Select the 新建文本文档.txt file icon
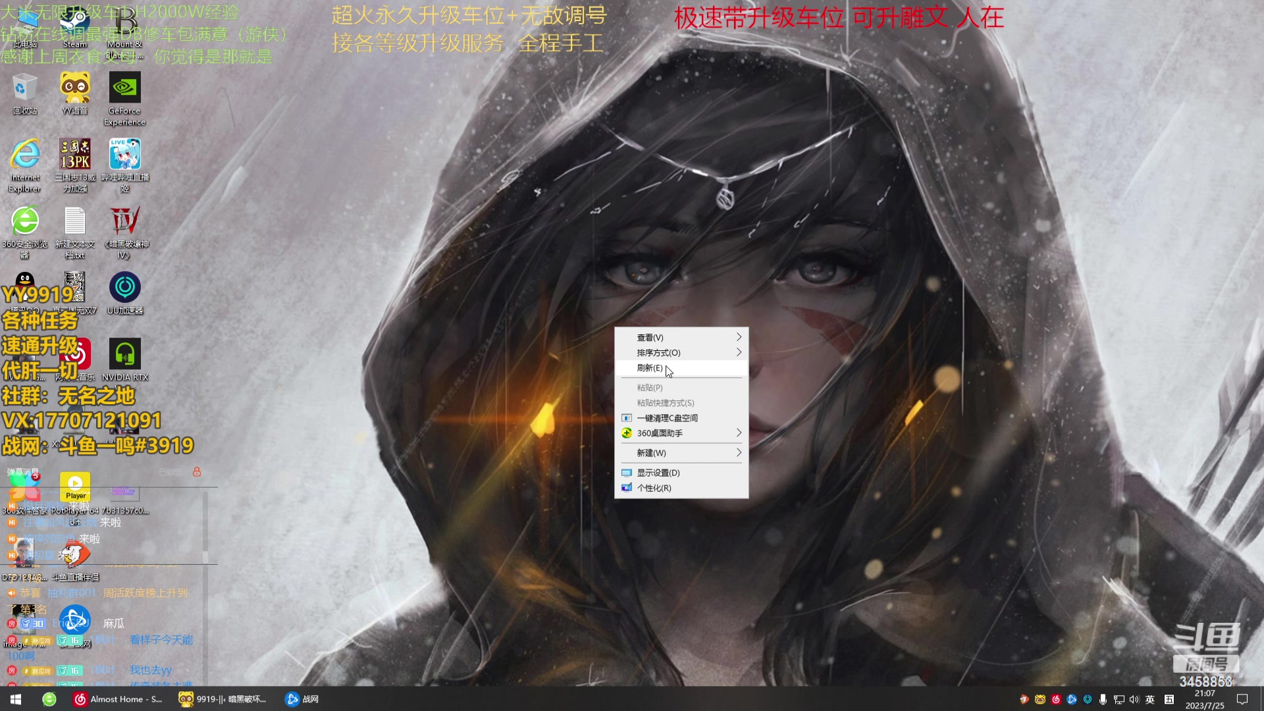The width and height of the screenshot is (1264, 711). 75,232
